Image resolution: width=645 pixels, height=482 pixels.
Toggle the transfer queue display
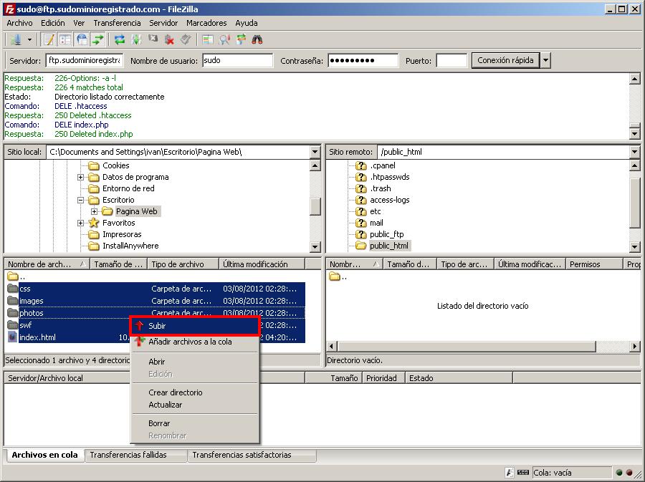[98, 39]
